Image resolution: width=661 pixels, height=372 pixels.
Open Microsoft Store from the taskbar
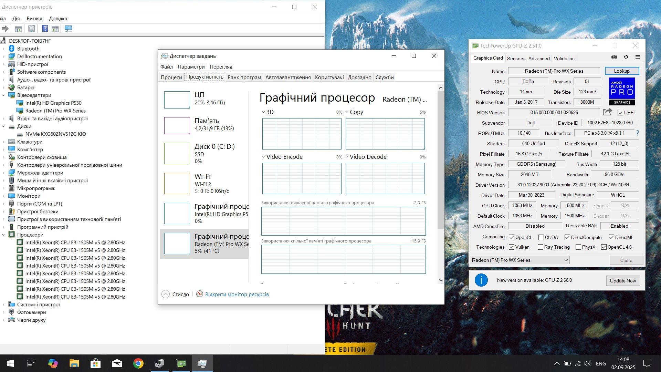click(x=95, y=363)
